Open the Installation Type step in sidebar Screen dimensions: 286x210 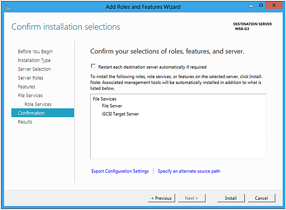point(34,60)
